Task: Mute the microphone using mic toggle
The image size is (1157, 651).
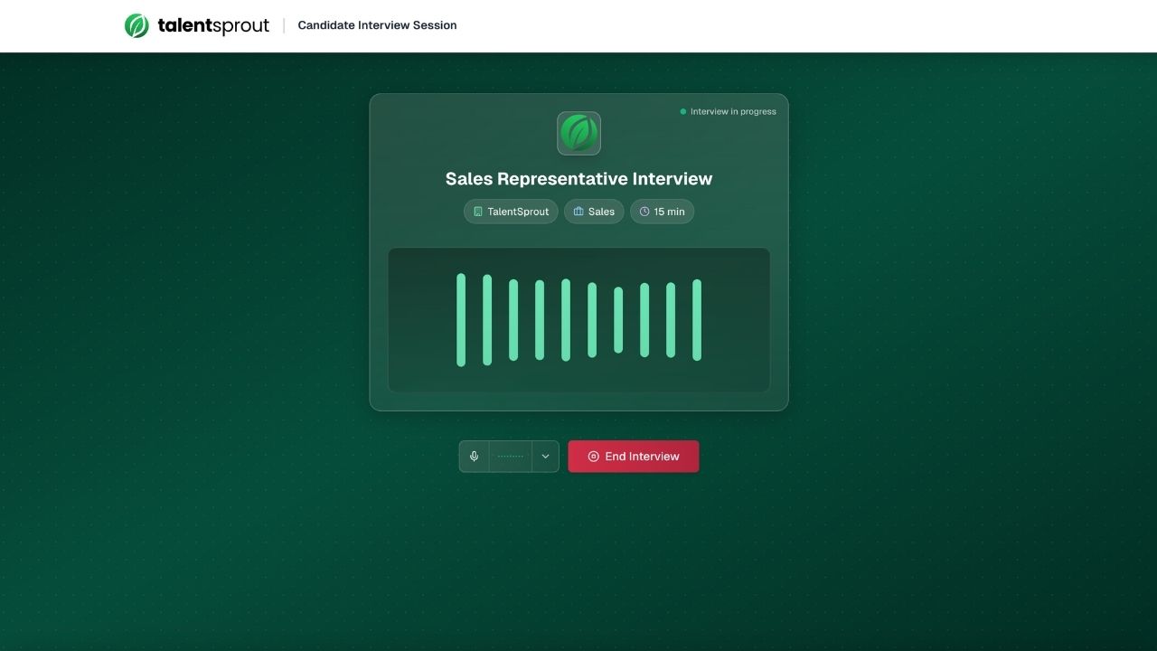Action: click(474, 457)
